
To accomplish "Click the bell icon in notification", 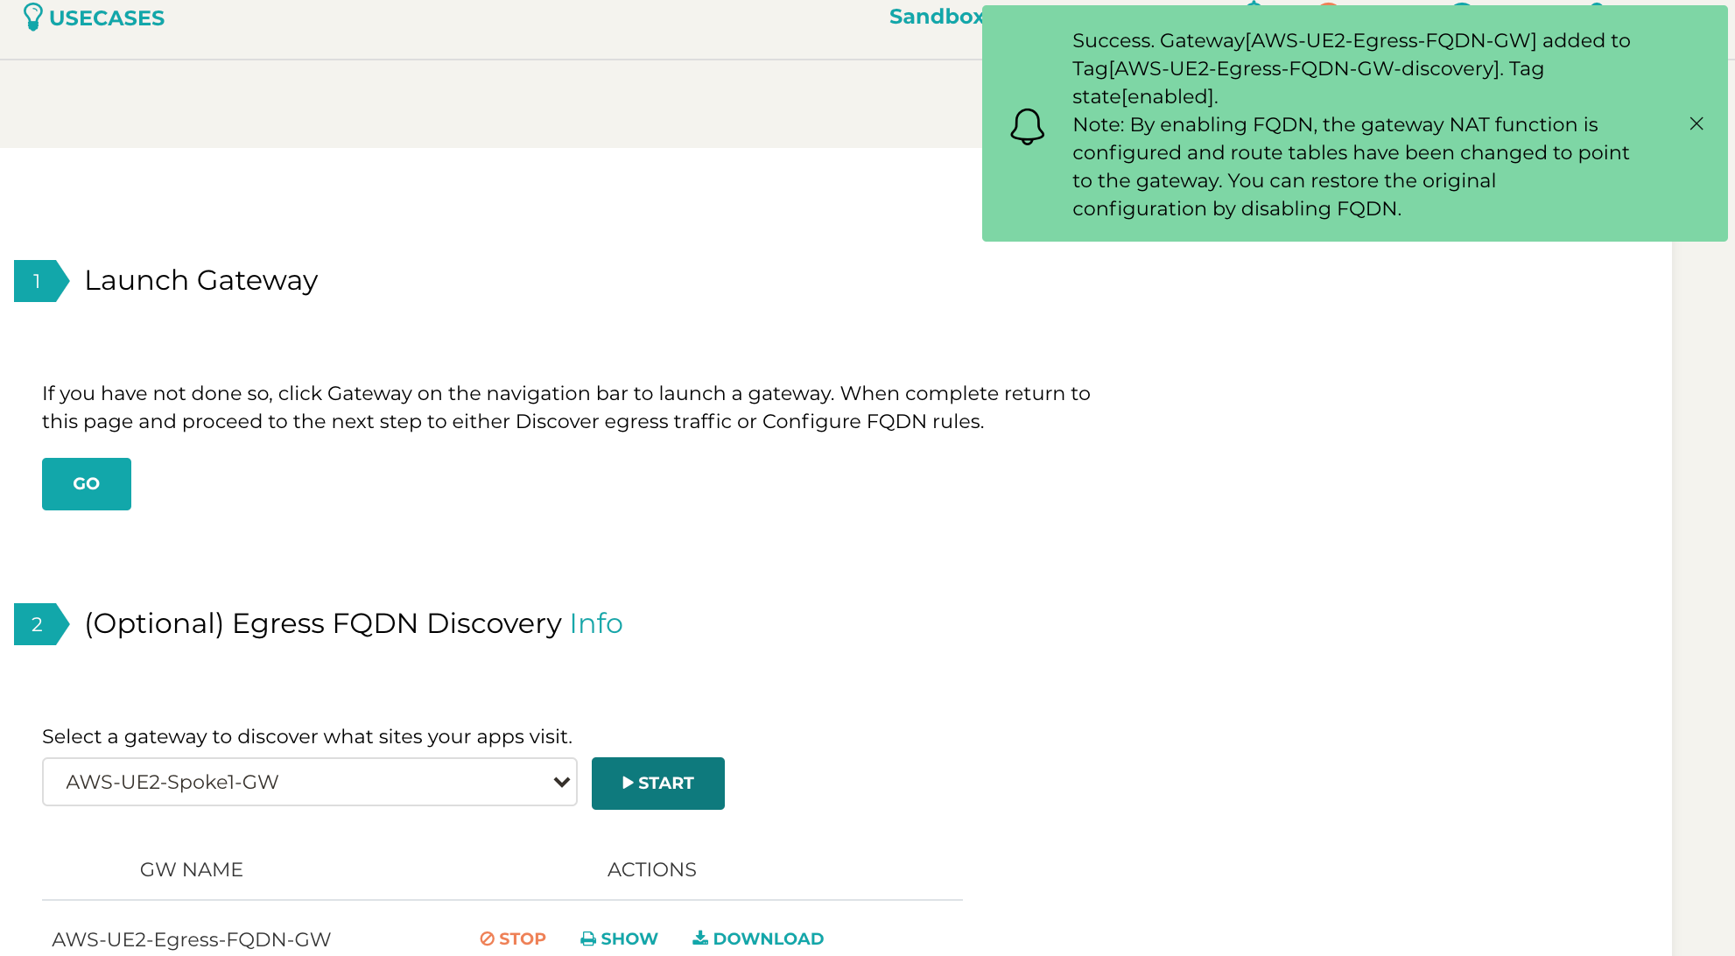I will (1027, 126).
